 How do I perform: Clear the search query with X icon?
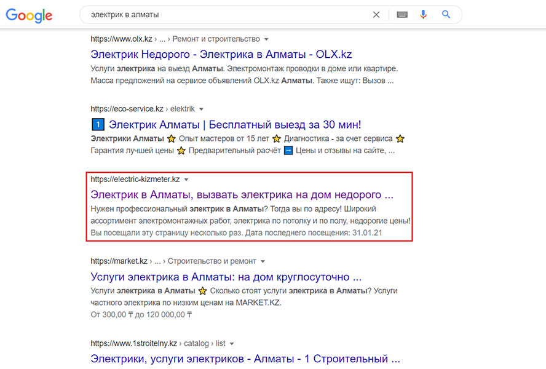coord(376,15)
